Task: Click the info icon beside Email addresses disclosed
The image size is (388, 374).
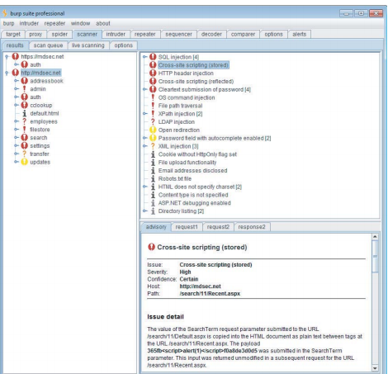Action: point(153,170)
